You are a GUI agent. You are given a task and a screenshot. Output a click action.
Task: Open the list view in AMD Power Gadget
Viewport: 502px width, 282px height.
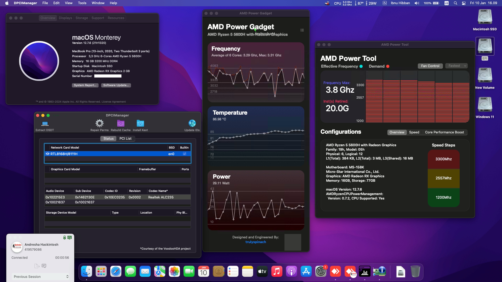[302, 30]
